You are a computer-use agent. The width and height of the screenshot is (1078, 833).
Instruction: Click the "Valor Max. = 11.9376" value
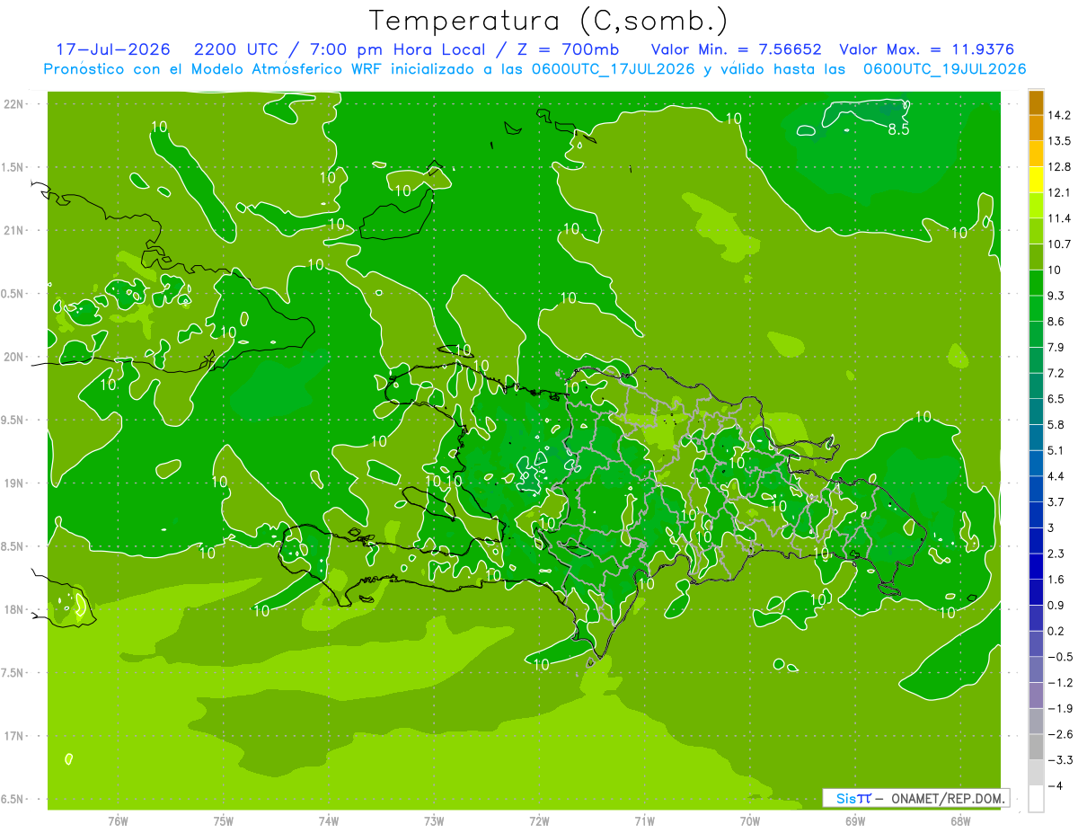click(927, 49)
